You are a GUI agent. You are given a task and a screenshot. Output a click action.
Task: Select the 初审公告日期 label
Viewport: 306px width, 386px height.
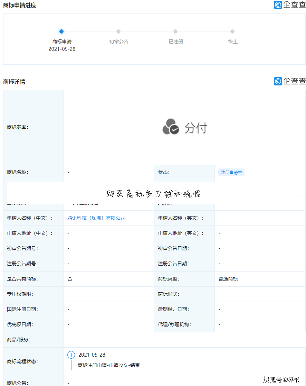[173, 249]
